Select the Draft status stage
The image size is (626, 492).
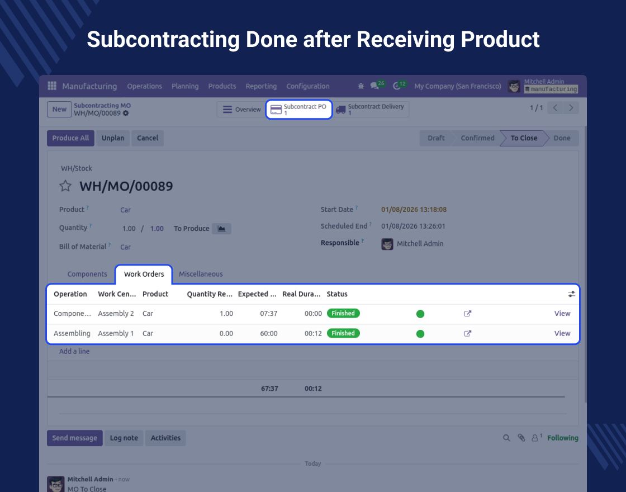click(x=436, y=138)
